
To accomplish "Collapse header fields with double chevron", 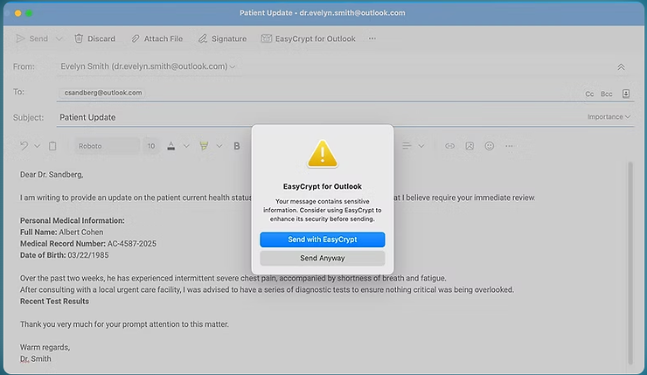I will click(621, 66).
